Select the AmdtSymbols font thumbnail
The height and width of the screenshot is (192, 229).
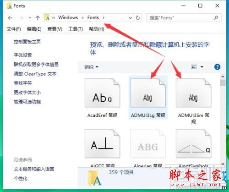(x=194, y=143)
